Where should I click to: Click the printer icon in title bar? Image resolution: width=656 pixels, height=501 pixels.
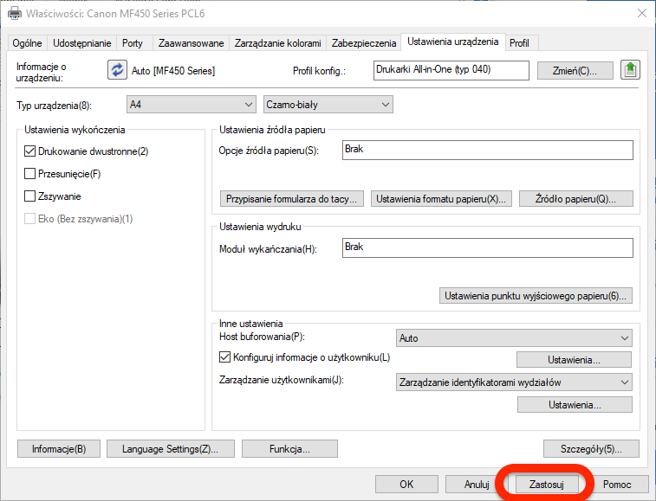click(15, 13)
